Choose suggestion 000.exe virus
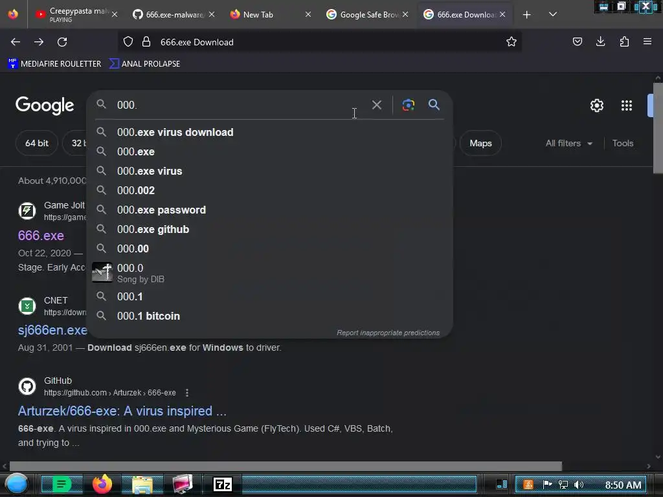This screenshot has height=497, width=663. pyautogui.click(x=270, y=171)
